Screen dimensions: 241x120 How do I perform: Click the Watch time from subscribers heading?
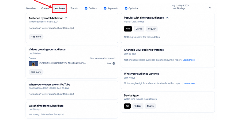[46, 106]
